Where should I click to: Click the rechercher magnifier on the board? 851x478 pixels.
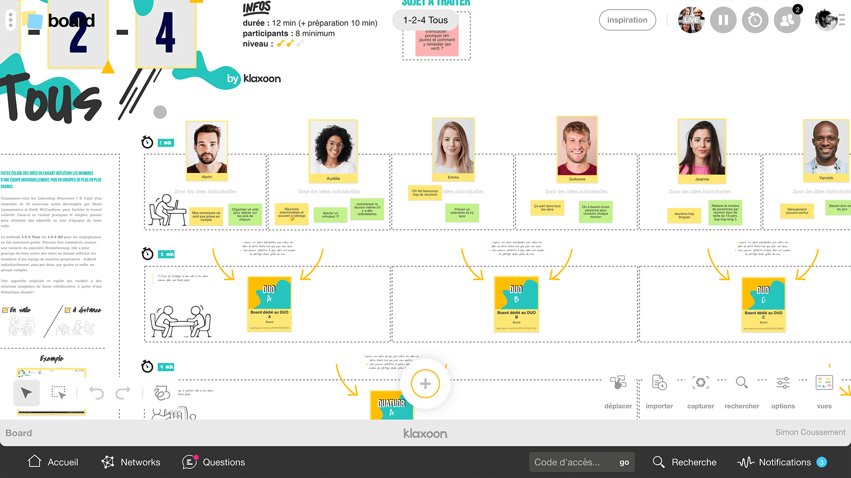pyautogui.click(x=742, y=383)
